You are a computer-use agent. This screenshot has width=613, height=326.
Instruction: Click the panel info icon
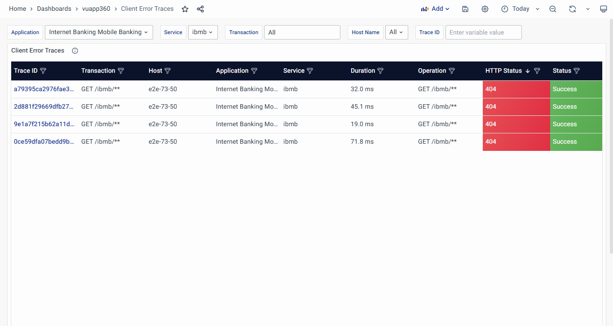75,51
